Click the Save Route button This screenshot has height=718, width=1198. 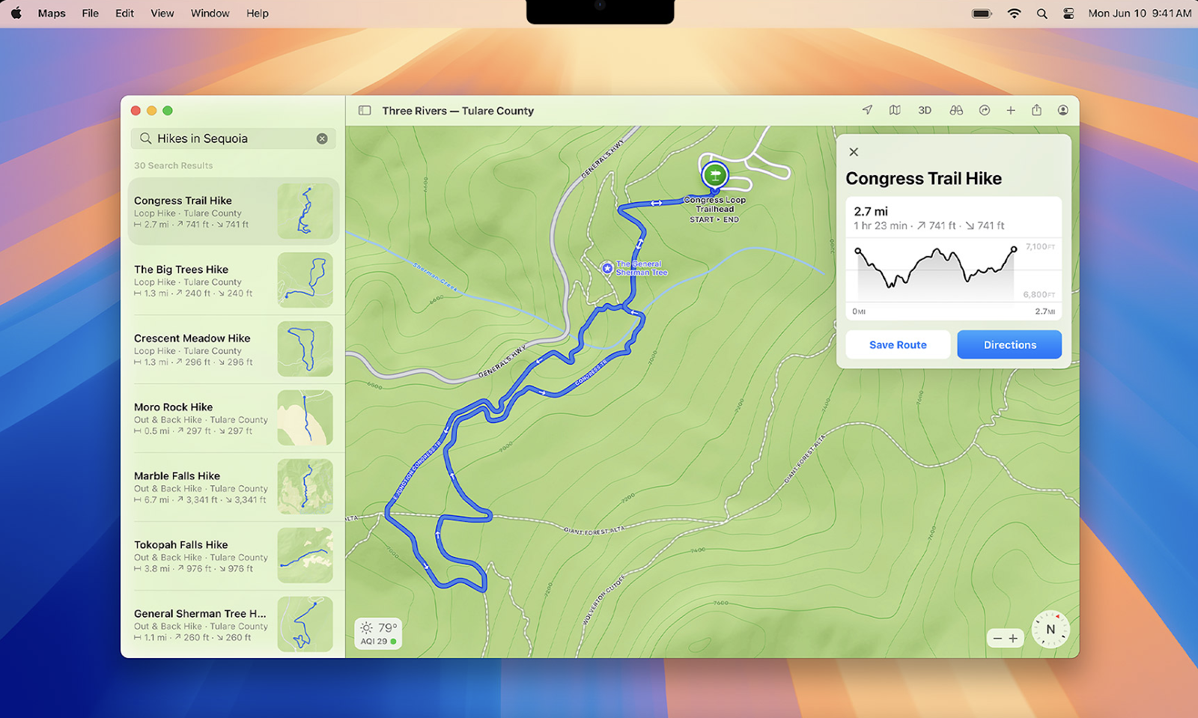click(x=898, y=344)
